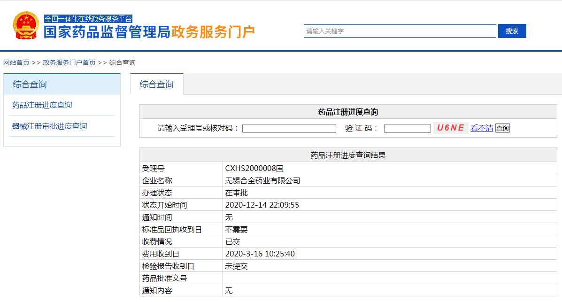The image size is (562, 302).
Task: Click the value 未提交
Action: point(236,266)
